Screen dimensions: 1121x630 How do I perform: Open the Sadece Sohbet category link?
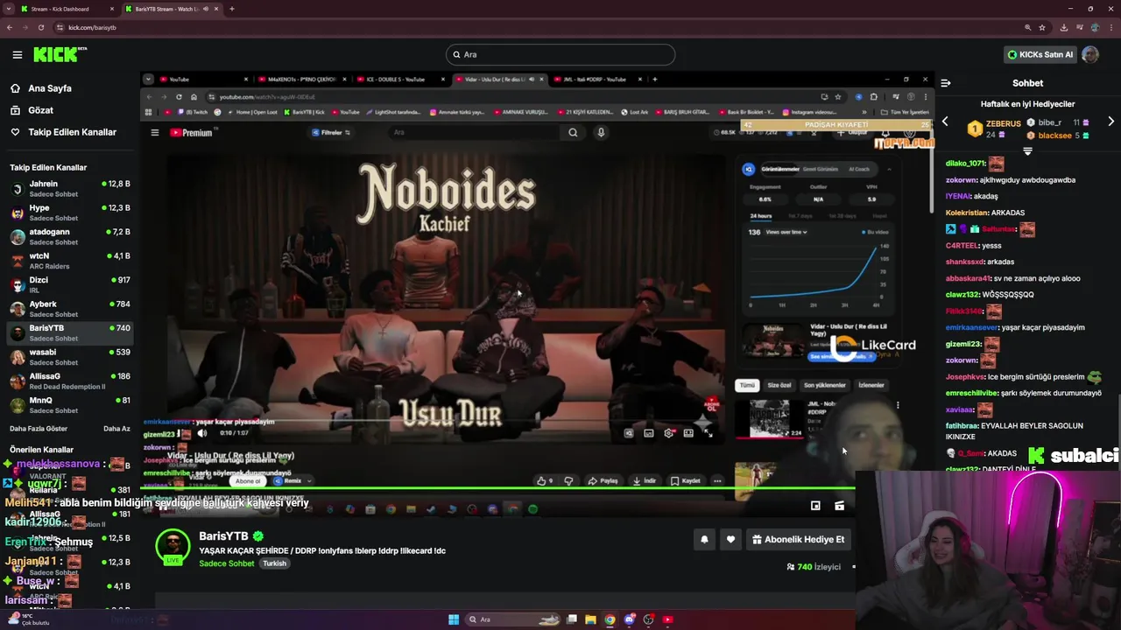coord(226,563)
